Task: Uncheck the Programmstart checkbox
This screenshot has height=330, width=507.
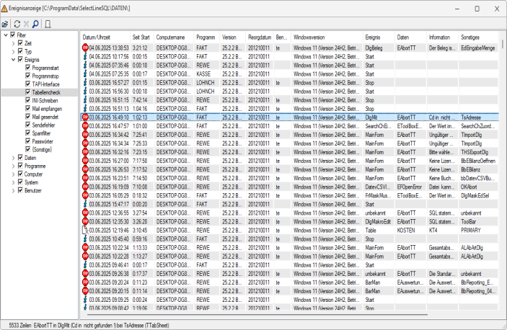Action: [27, 66]
